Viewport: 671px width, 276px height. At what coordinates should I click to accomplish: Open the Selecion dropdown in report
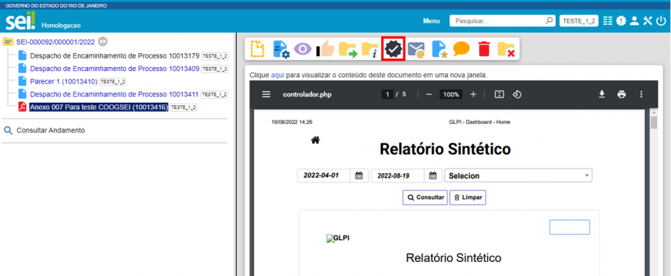tap(519, 176)
